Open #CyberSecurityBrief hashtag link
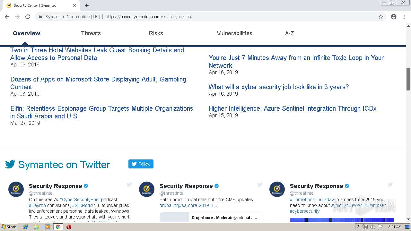Screen dimensions: 411x231 click(x=79, y=200)
